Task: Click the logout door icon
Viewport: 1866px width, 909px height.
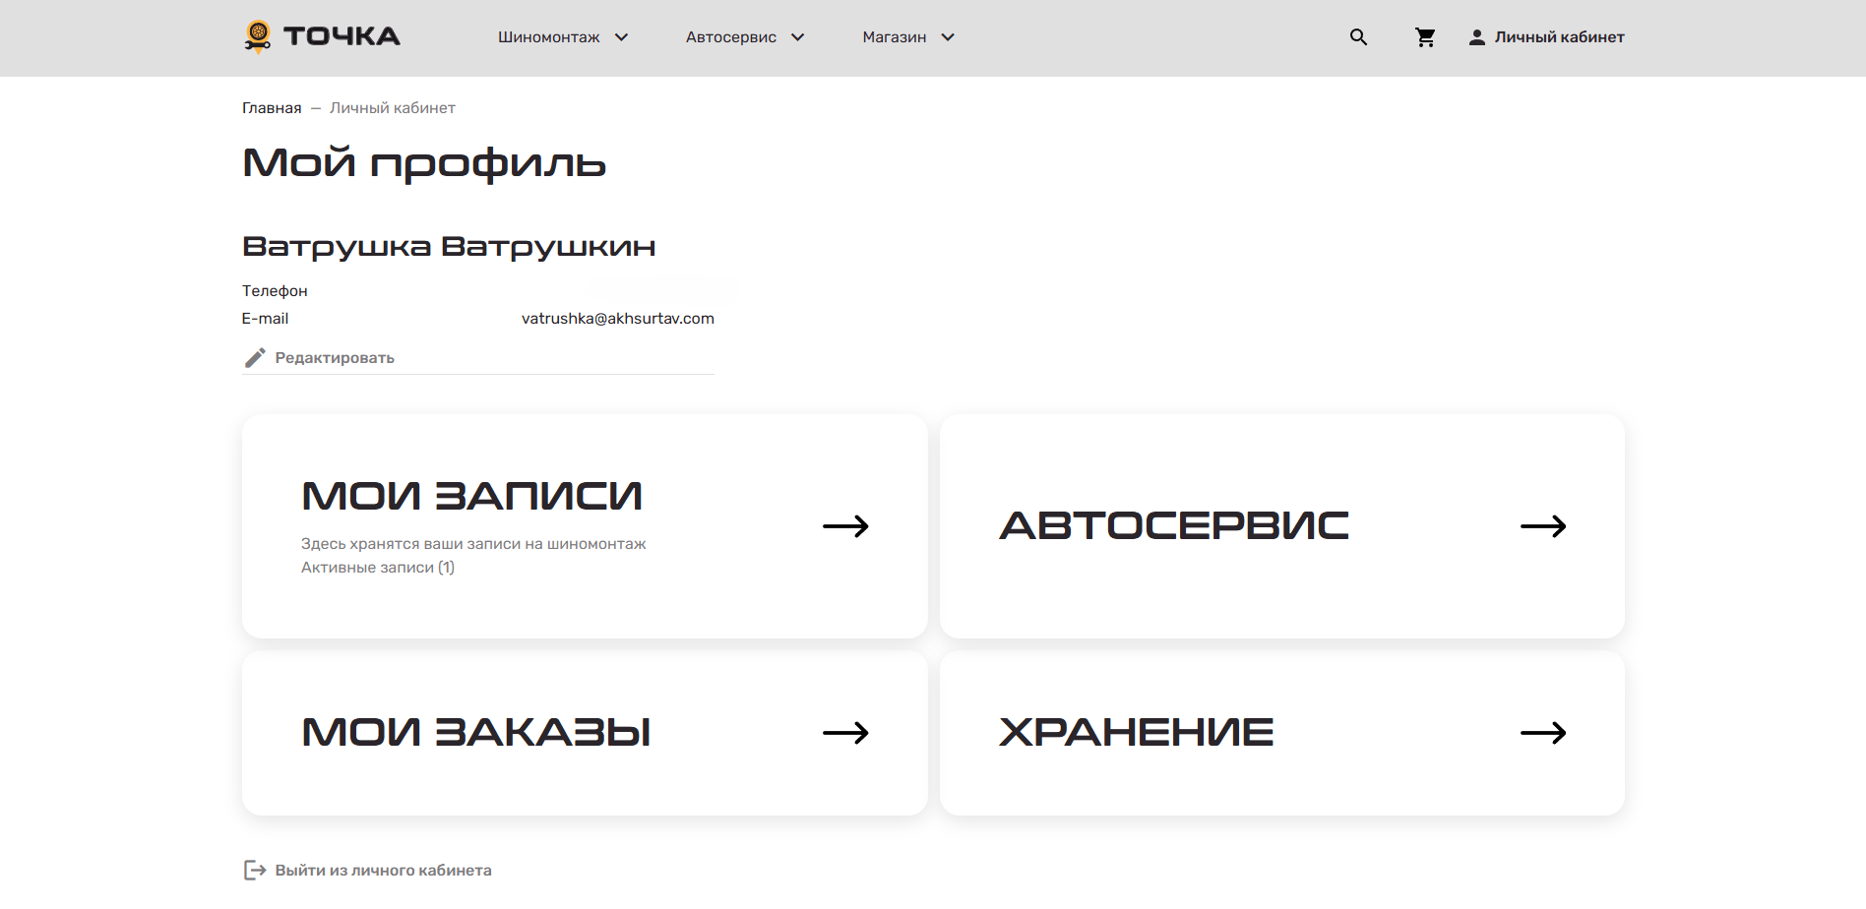Action: pos(255,871)
